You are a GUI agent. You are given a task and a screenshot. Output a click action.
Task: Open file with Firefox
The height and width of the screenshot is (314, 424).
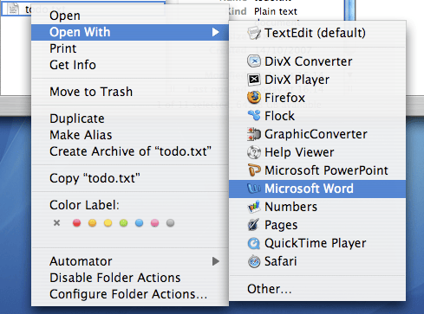(317, 98)
